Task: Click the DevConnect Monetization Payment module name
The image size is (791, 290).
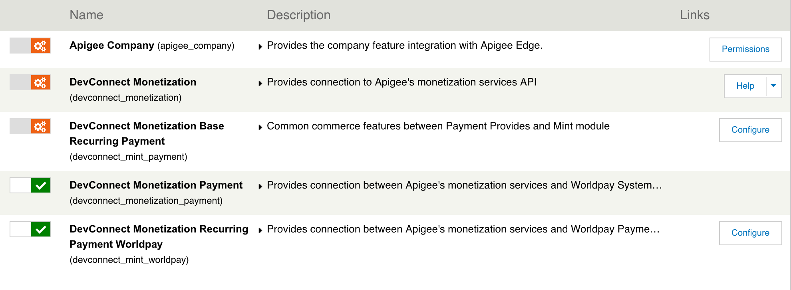Action: (156, 185)
